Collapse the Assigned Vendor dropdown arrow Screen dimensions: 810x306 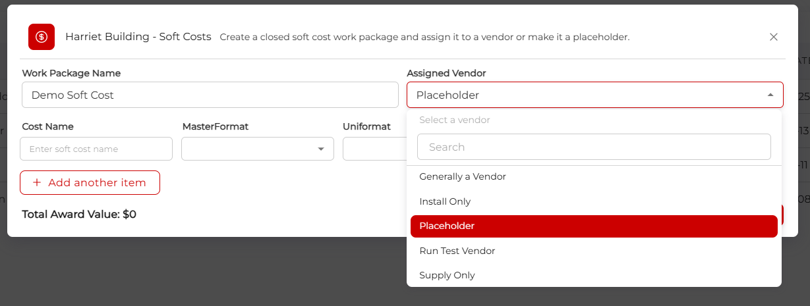click(x=770, y=95)
